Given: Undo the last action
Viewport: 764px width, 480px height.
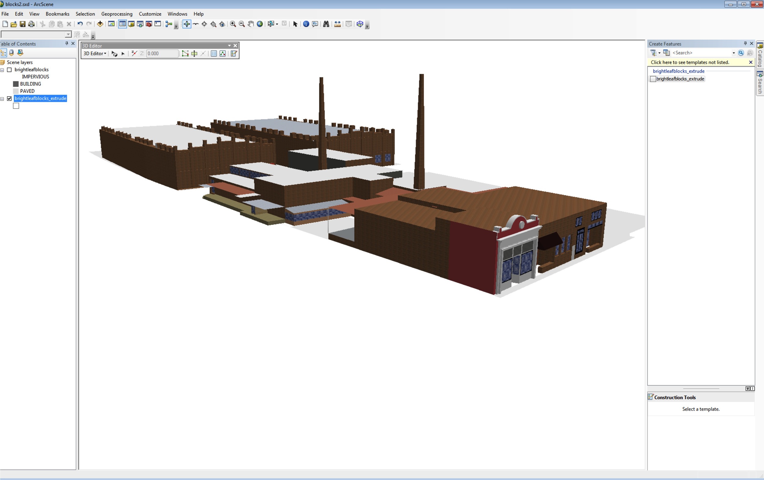Looking at the screenshot, I should 80,24.
